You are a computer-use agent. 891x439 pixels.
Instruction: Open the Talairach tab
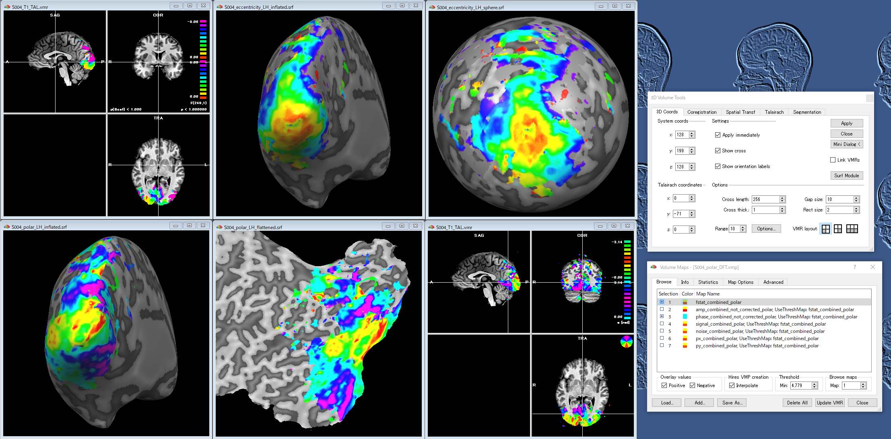(774, 112)
